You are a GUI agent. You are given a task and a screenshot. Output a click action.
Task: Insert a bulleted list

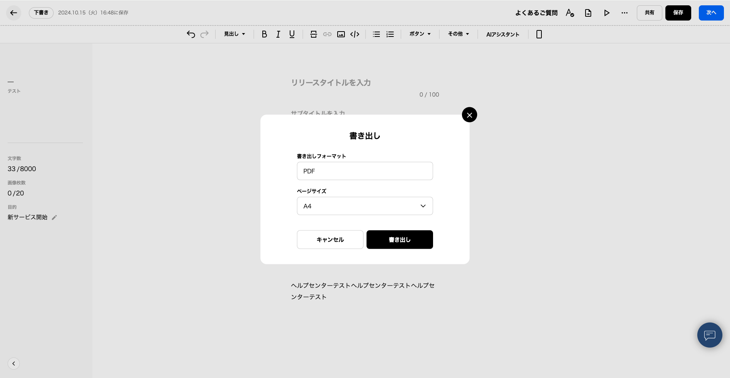(x=376, y=34)
